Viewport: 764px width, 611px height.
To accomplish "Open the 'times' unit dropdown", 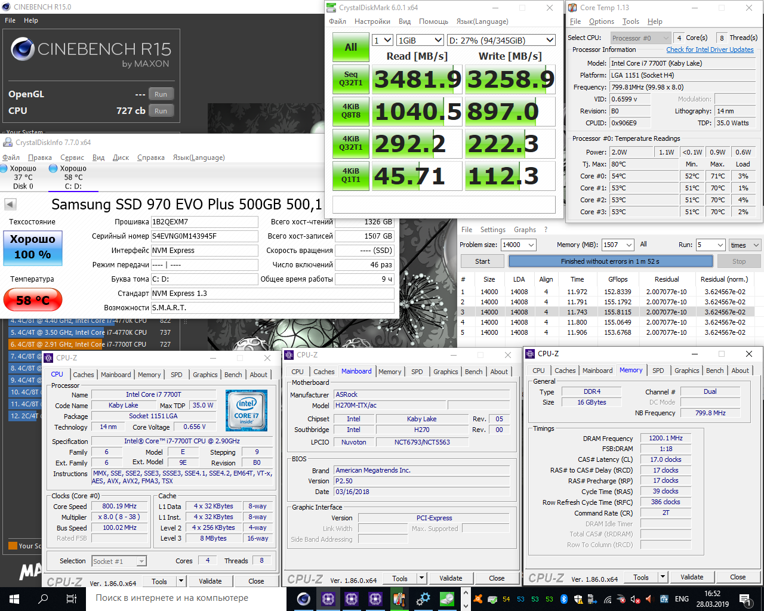I will tap(745, 245).
